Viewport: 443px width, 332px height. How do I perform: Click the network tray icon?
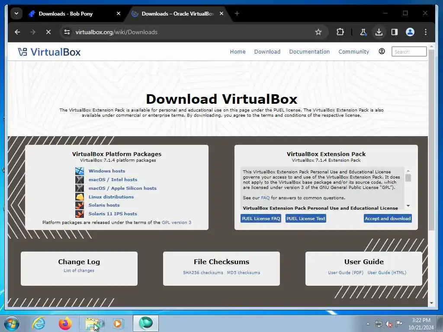pyautogui.click(x=378, y=324)
